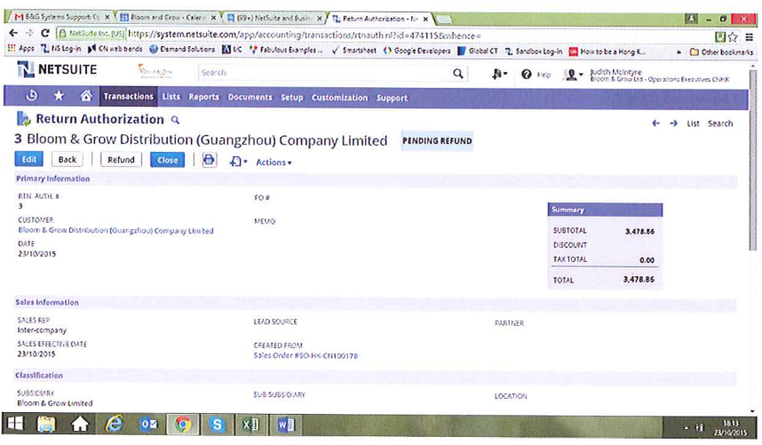Image resolution: width=762 pixels, height=445 pixels.
Task: Close the Return Authorization browser tab
Action: pyautogui.click(x=425, y=19)
